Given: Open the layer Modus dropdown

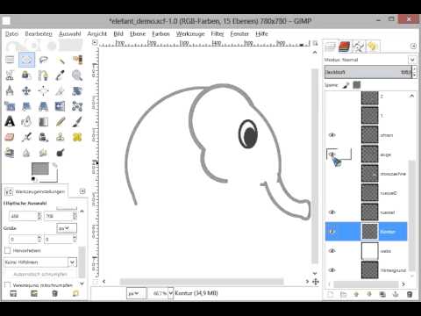Looking at the screenshot, I should (412, 60).
